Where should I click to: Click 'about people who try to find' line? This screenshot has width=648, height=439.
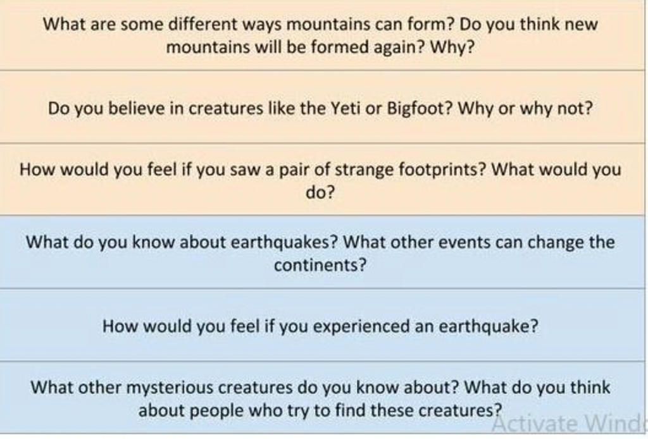coord(253,411)
